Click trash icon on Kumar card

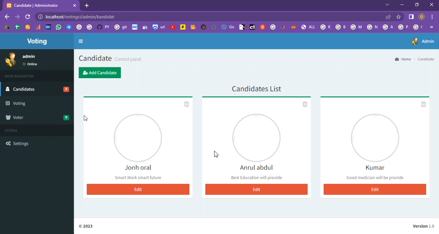pos(423,104)
